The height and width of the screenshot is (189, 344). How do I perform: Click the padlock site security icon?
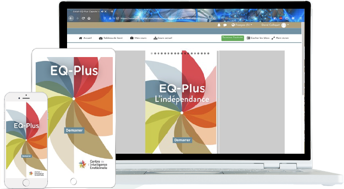click(x=110, y=18)
